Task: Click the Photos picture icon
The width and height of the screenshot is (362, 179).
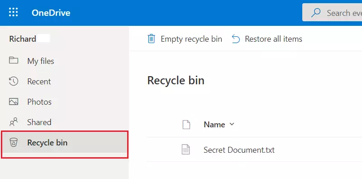Action: [14, 102]
